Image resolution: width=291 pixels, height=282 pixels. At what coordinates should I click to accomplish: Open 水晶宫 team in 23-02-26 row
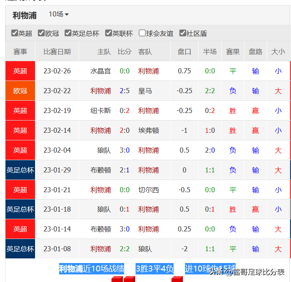(101, 71)
